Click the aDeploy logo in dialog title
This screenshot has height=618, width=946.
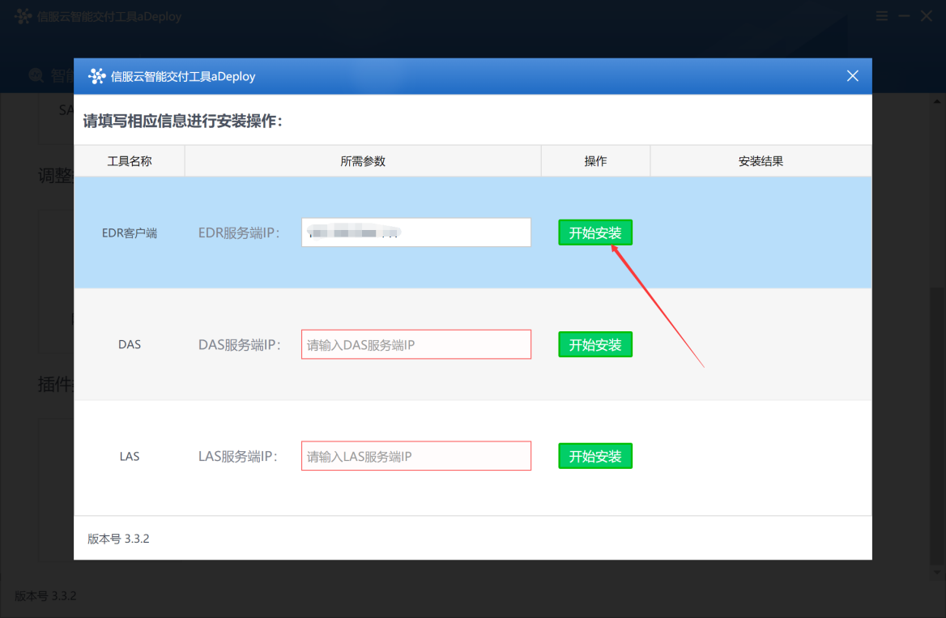pos(96,76)
